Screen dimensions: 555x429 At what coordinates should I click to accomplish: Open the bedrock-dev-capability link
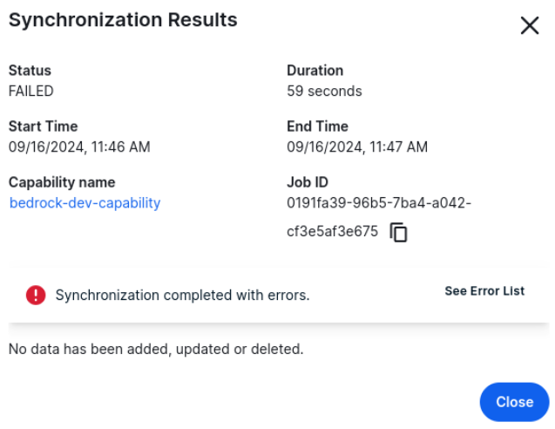[x=85, y=203]
